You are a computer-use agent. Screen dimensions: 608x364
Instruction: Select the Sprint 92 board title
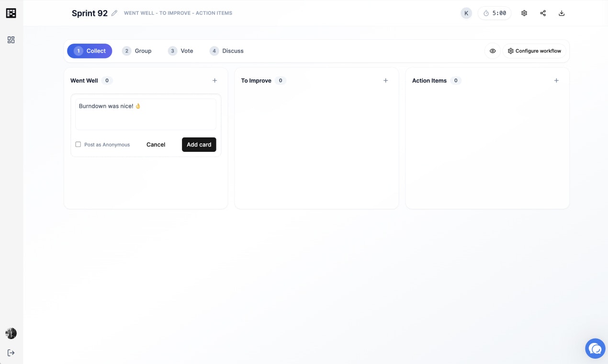point(90,13)
